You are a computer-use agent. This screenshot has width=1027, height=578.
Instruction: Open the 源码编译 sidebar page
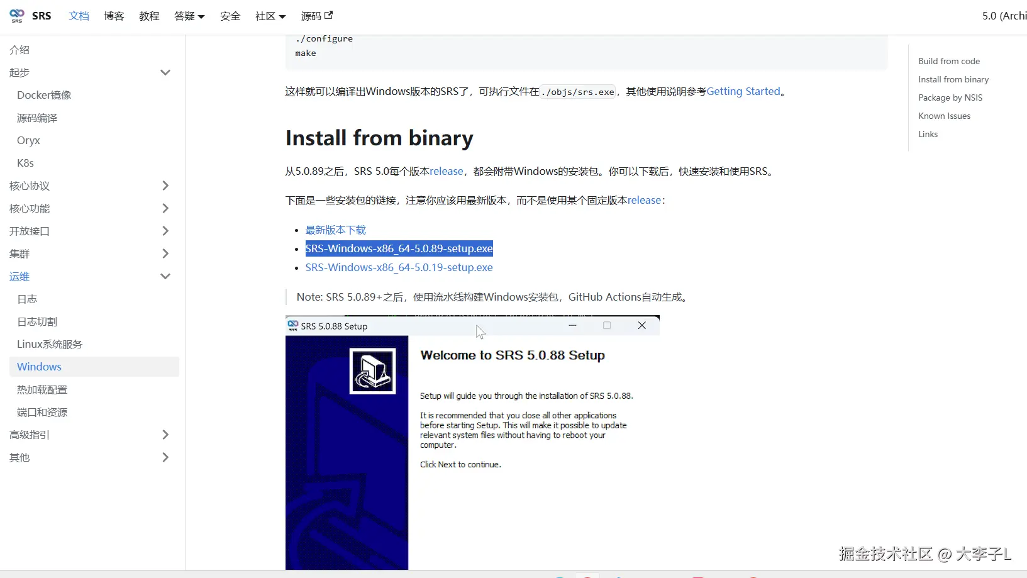click(37, 118)
